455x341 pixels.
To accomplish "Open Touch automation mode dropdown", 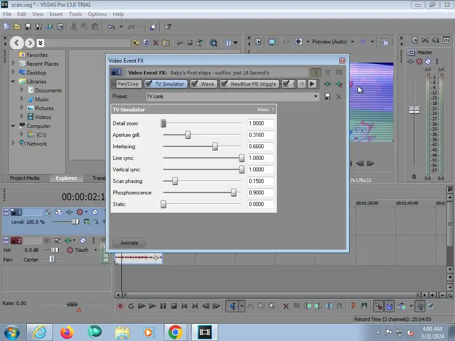I will [95, 250].
